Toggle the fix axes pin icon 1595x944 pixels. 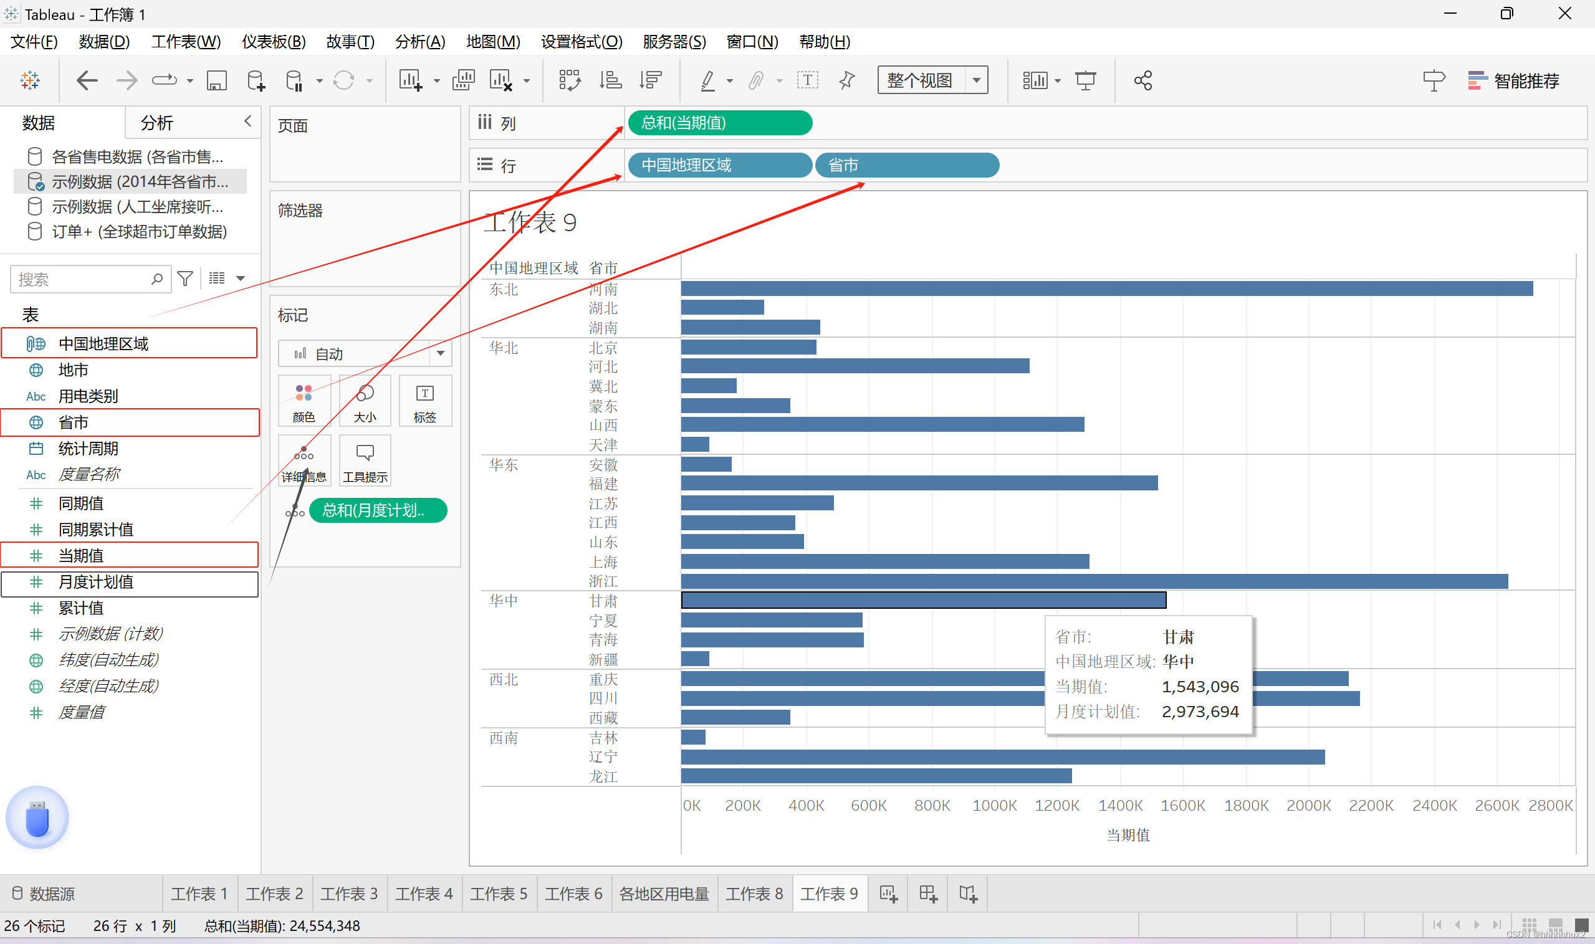(x=847, y=81)
